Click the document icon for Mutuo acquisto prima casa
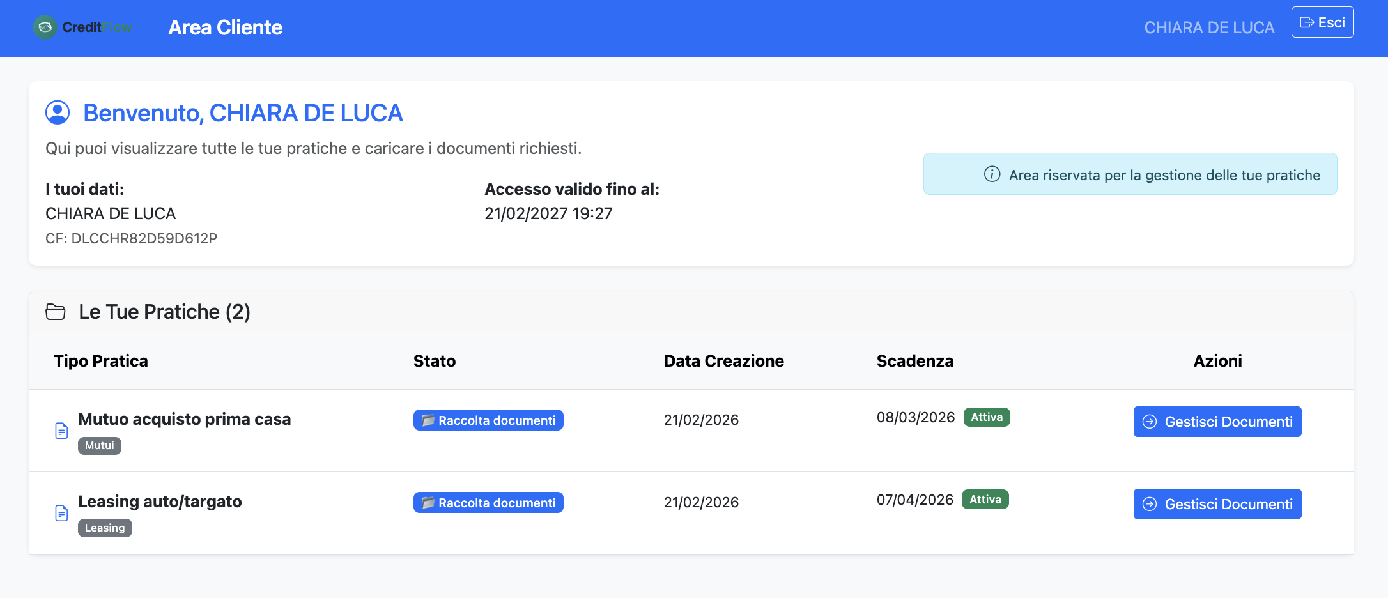 pyautogui.click(x=61, y=431)
